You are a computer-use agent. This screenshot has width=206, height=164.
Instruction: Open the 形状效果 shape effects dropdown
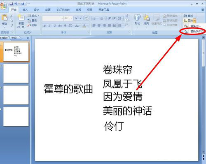(171, 25)
